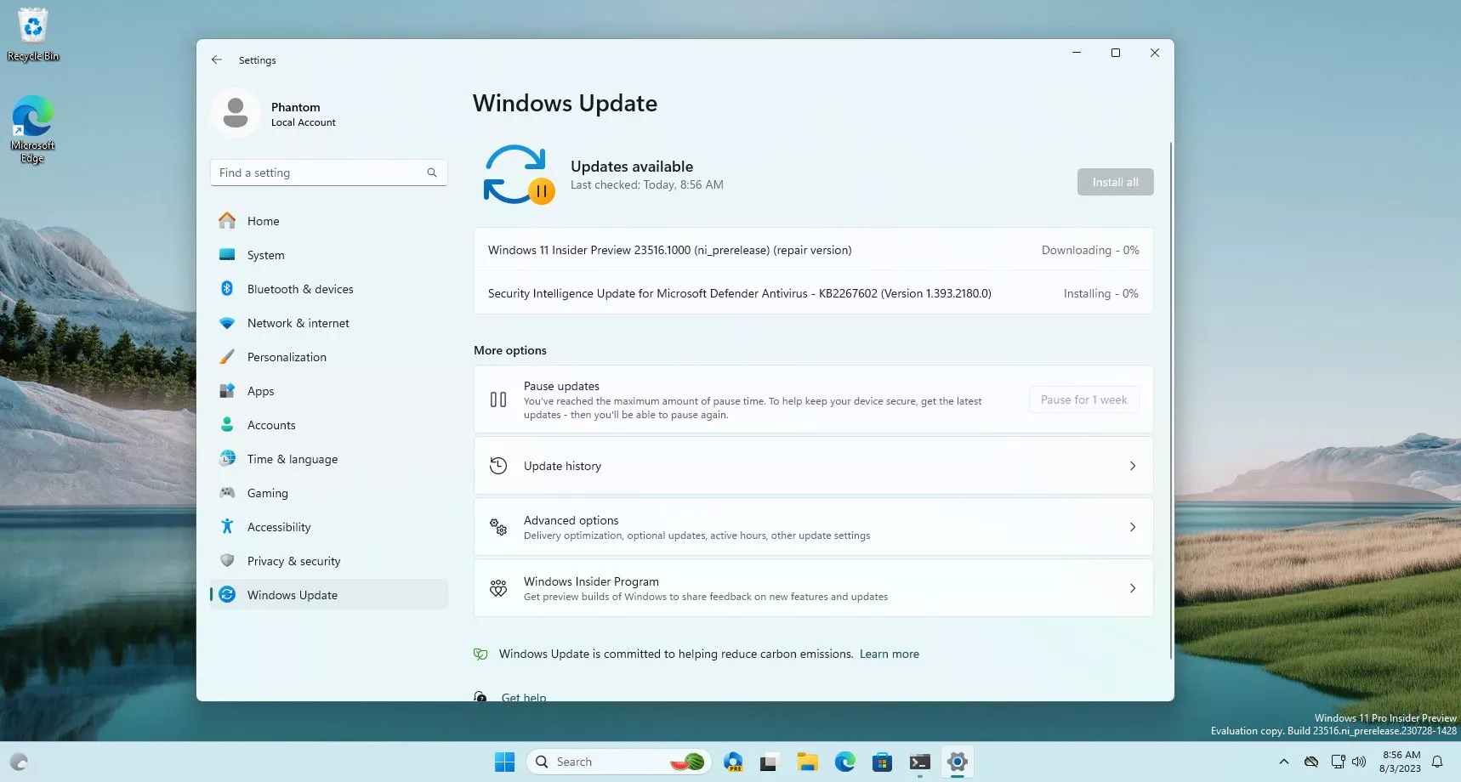Click the Update history label
The width and height of the screenshot is (1461, 782).
(x=562, y=466)
